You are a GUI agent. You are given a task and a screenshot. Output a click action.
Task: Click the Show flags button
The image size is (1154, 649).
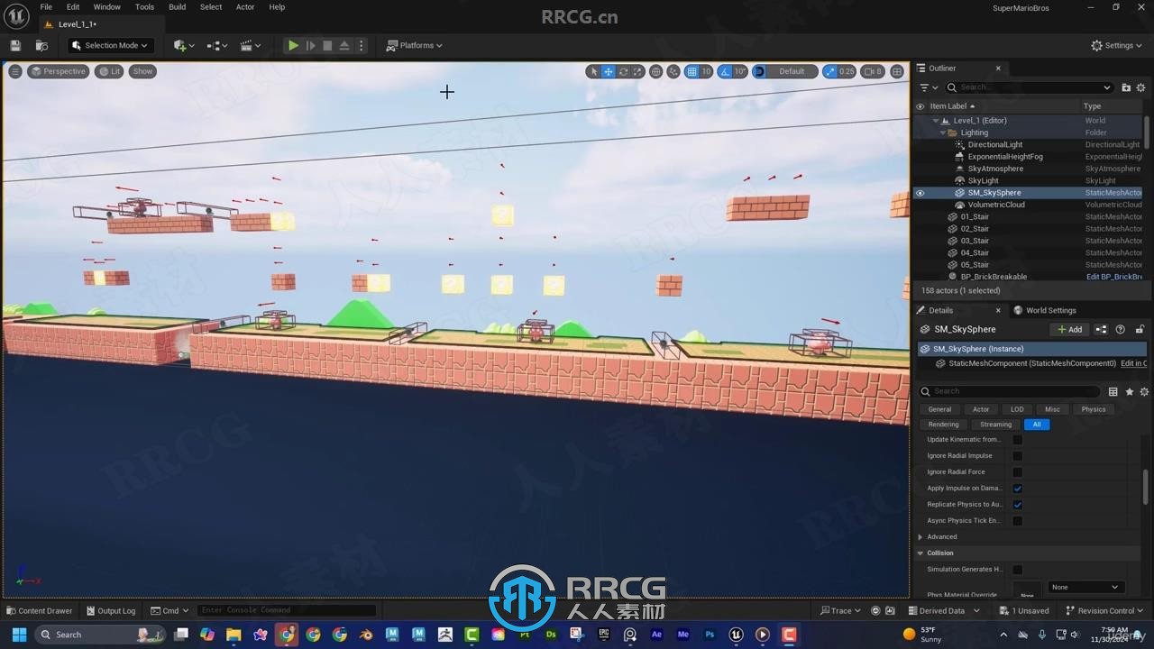[142, 71]
